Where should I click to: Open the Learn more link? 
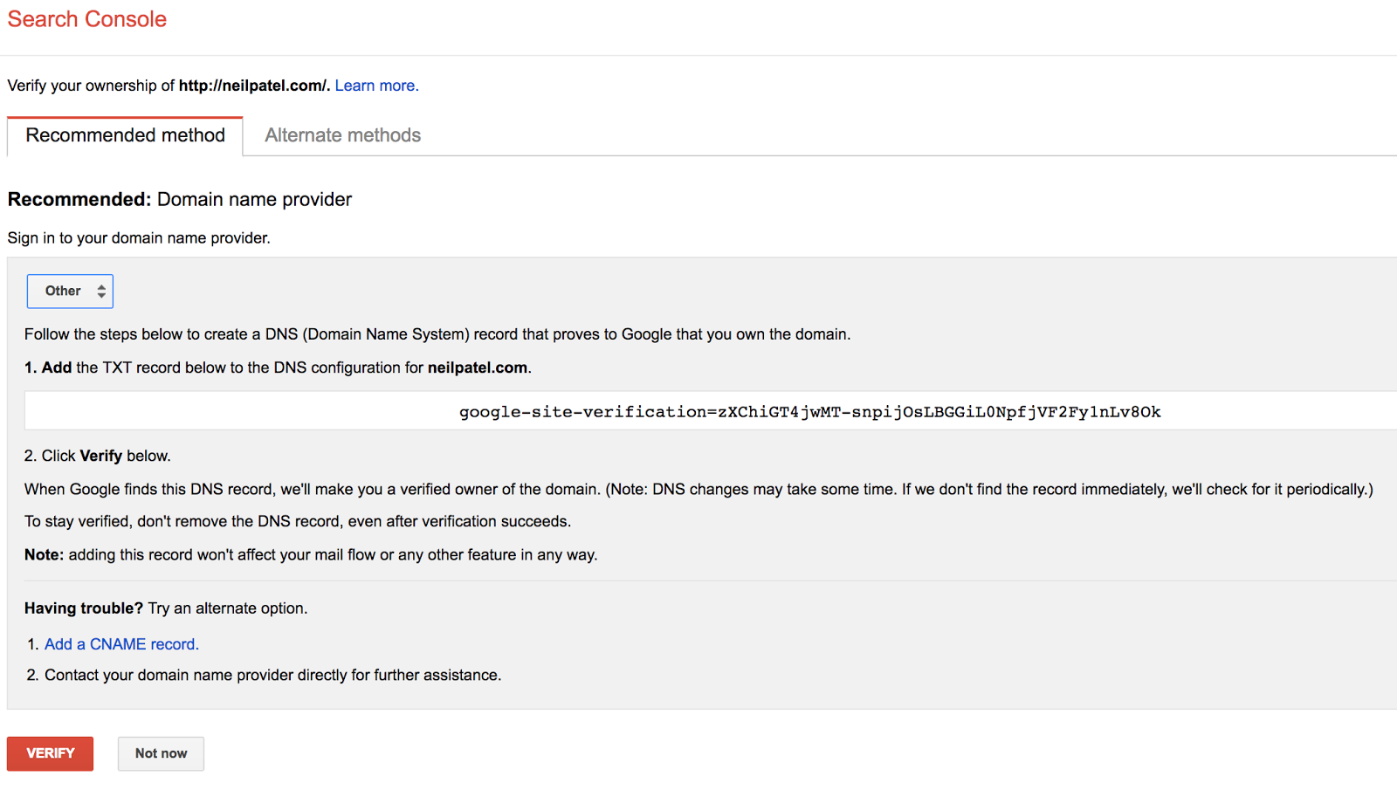pyautogui.click(x=376, y=86)
